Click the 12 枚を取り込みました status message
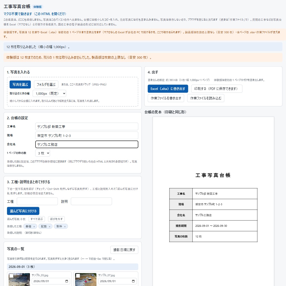Screen dimensions: 286x286 click(x=143, y=47)
